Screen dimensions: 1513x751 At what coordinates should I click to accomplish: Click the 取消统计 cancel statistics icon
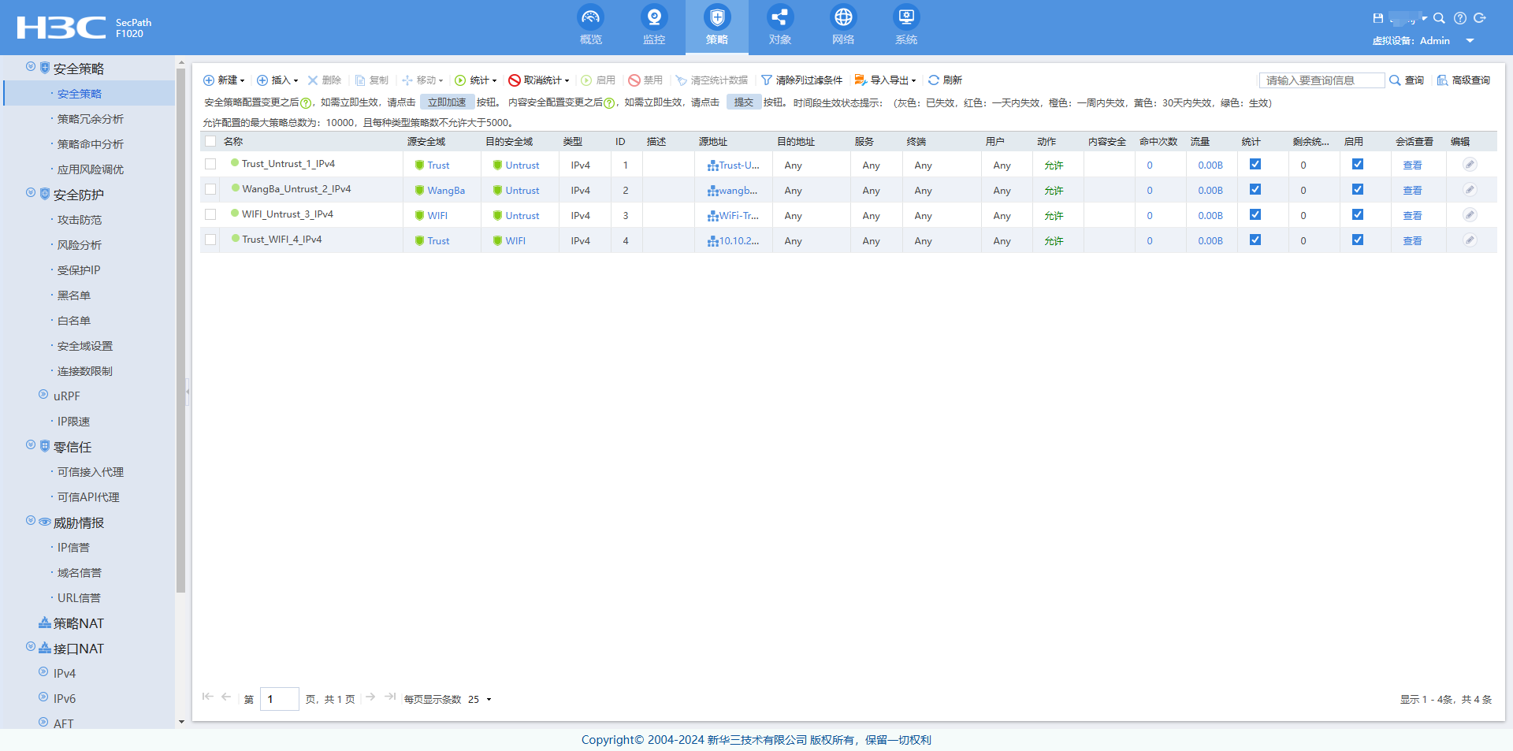click(515, 80)
